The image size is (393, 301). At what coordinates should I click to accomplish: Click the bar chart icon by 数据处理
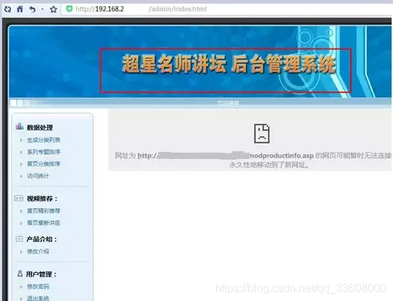tap(19, 127)
